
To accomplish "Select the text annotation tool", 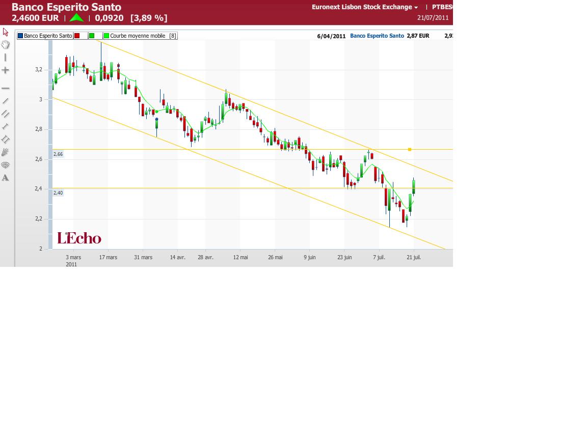I will [5, 178].
